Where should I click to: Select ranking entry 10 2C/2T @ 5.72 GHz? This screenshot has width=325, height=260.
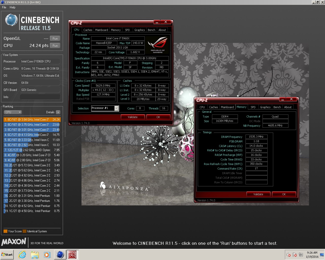[x=32, y=165]
